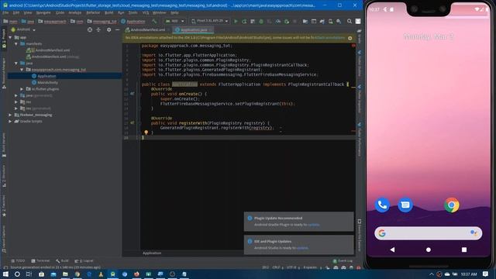Screen dimensions: 496x279
Task: Open the Project tool window side tab
Action: coord(4,39)
